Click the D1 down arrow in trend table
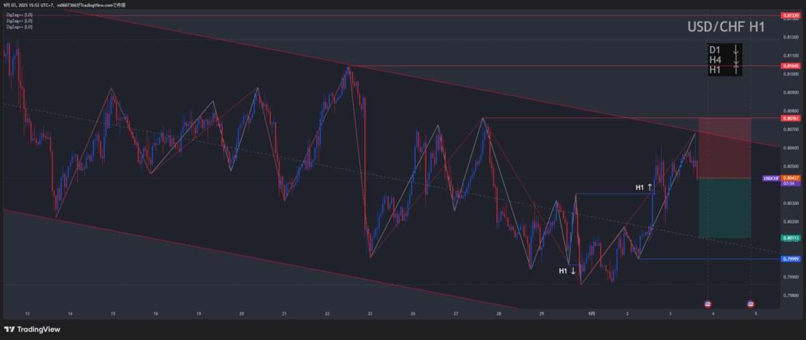This screenshot has width=806, height=340. pyautogui.click(x=736, y=50)
